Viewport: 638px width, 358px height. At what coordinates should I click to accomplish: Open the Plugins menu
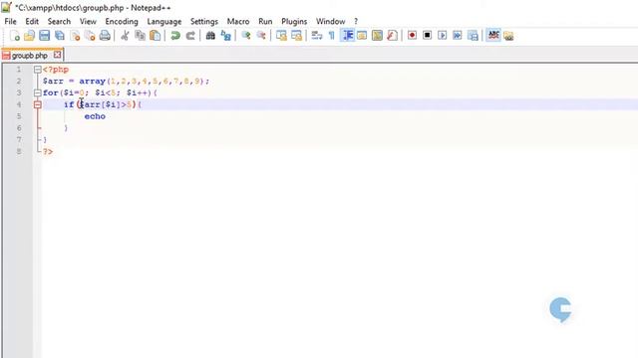click(294, 22)
